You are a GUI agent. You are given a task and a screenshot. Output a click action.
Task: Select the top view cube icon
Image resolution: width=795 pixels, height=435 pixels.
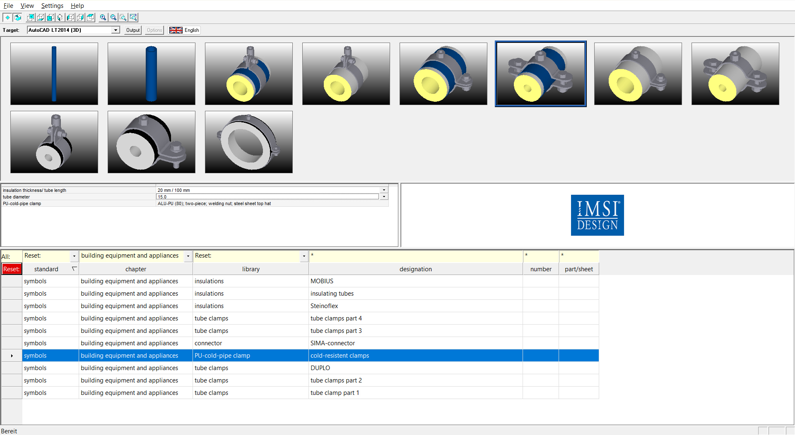coord(90,17)
